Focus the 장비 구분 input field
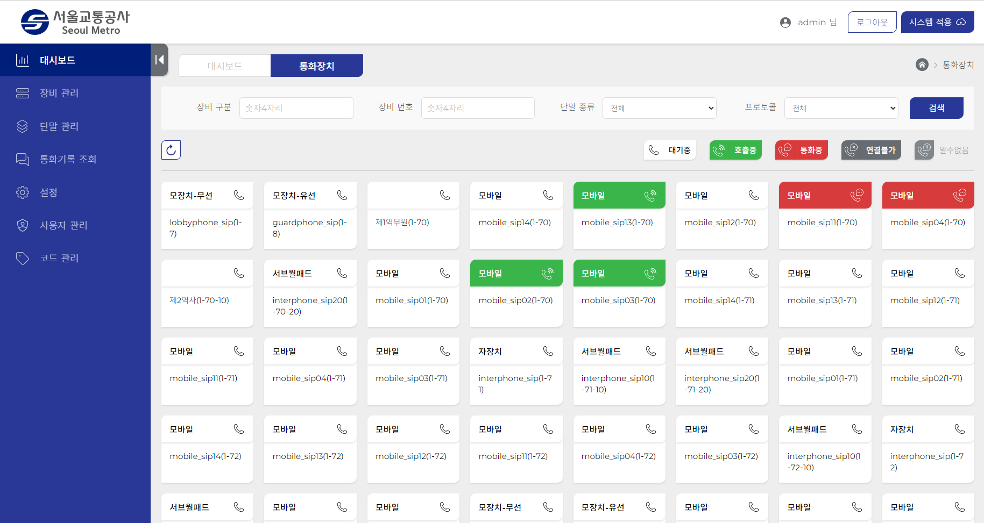 tap(296, 108)
